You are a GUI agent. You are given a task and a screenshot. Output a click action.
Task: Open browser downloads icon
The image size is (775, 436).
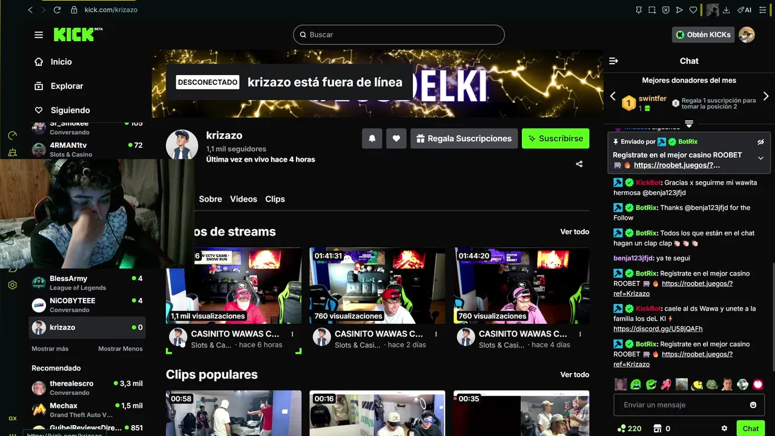(x=727, y=10)
